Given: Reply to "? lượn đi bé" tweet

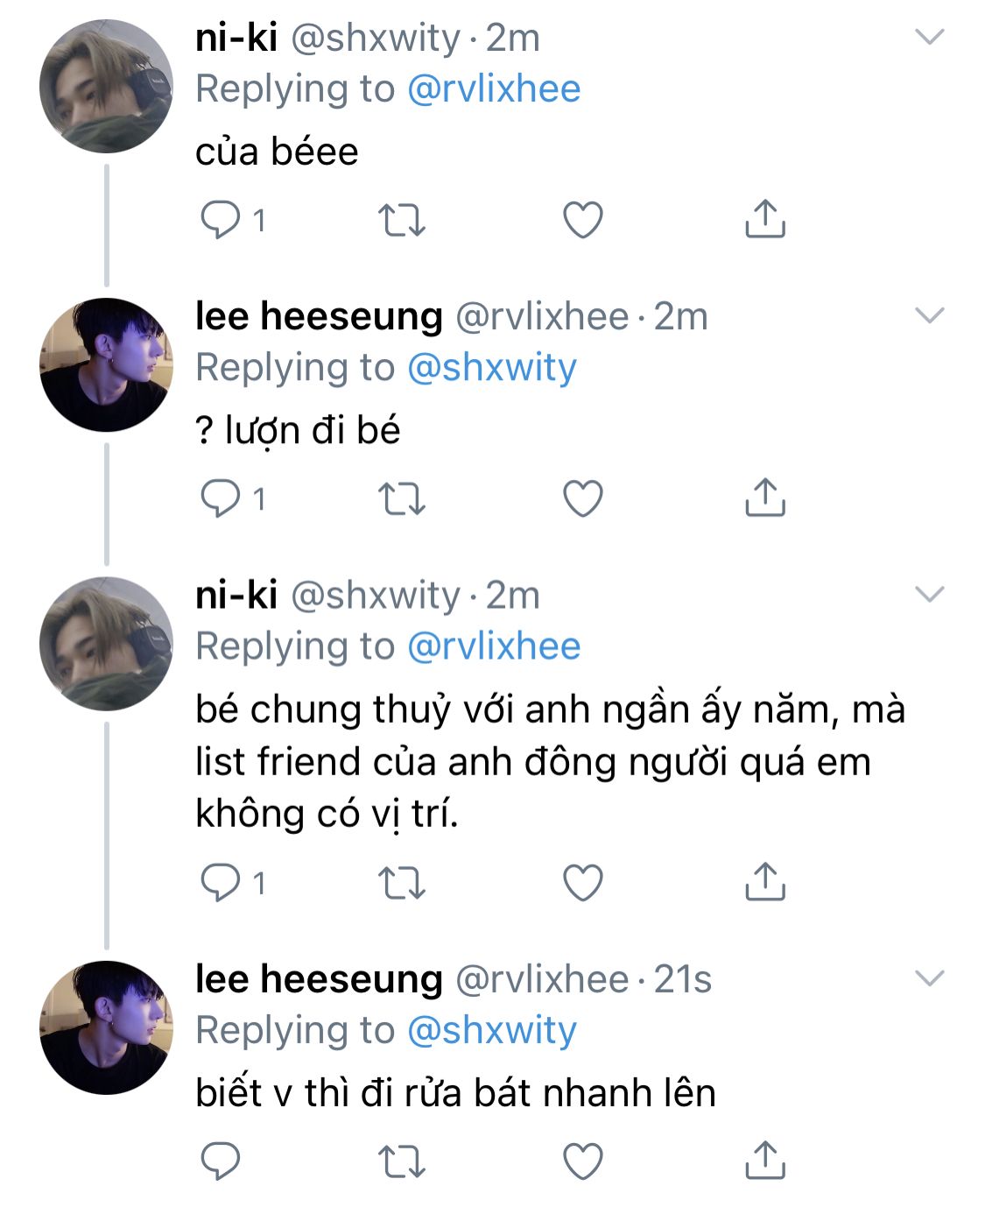Looking at the screenshot, I should point(221,498).
